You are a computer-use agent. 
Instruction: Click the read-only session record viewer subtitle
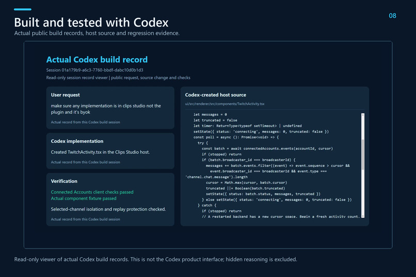[x=118, y=78]
